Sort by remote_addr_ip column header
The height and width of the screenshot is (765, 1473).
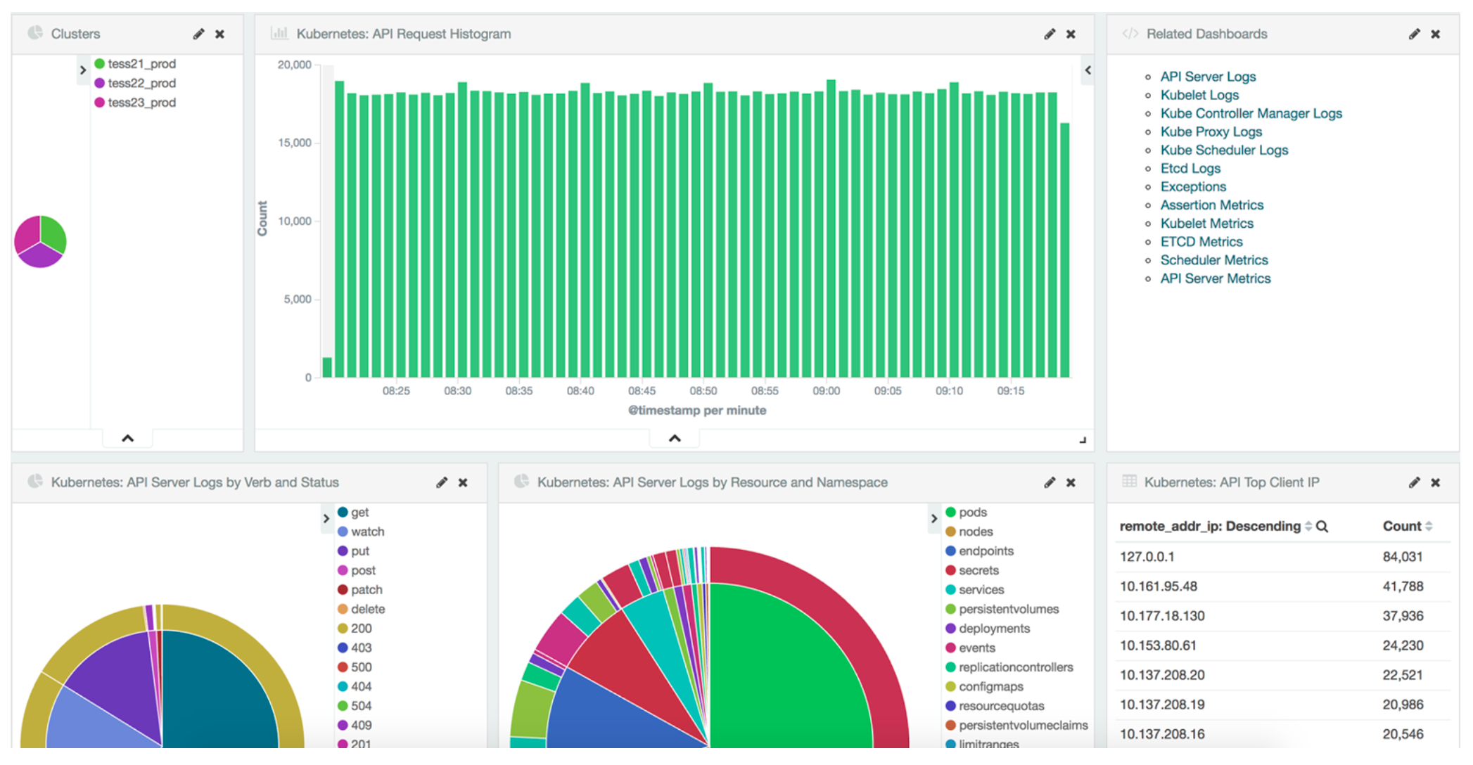(1210, 527)
